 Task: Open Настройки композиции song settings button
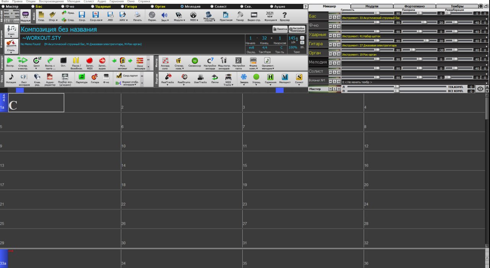click(297, 29)
